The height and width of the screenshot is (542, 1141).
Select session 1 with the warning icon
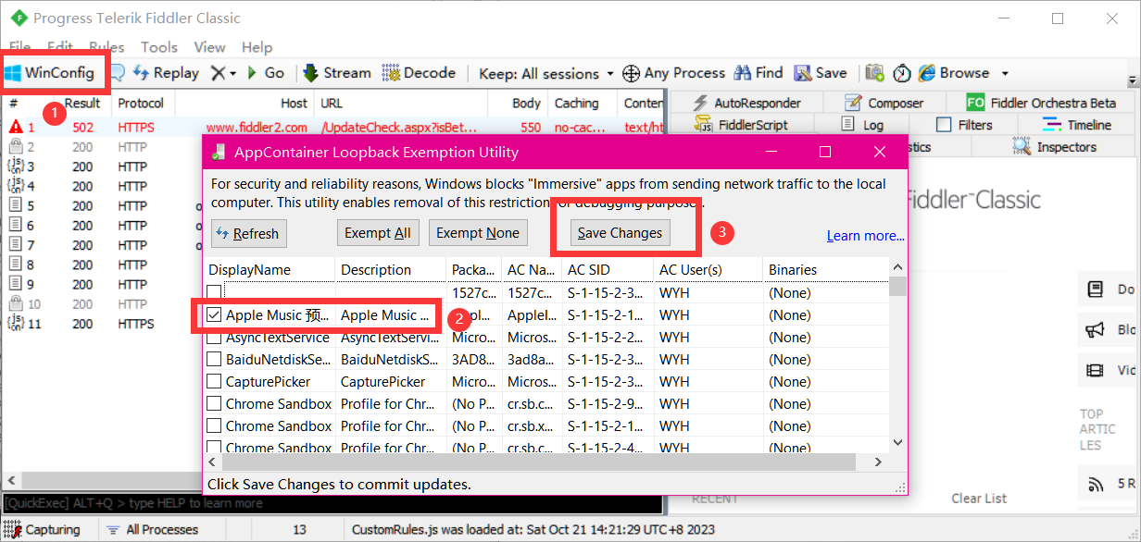click(x=16, y=128)
